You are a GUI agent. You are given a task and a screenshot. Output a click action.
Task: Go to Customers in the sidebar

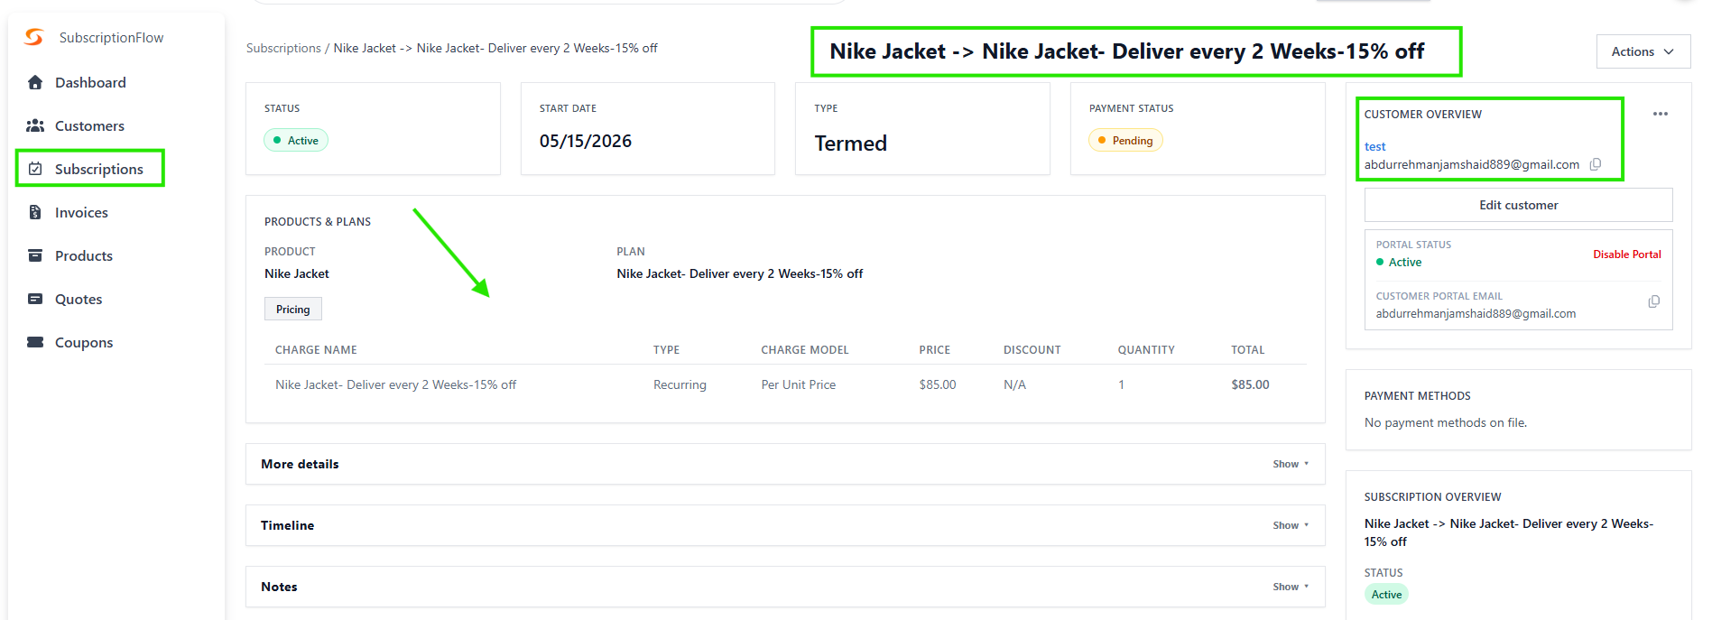[x=89, y=125]
